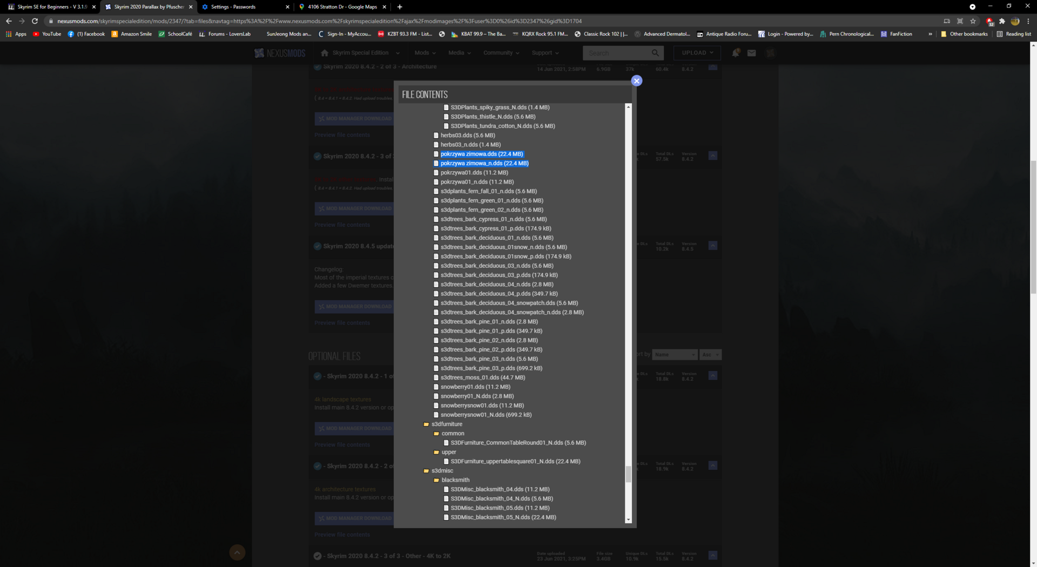The width and height of the screenshot is (1037, 567).
Task: Click the folder icon of s3dfurniture
Action: (426, 424)
